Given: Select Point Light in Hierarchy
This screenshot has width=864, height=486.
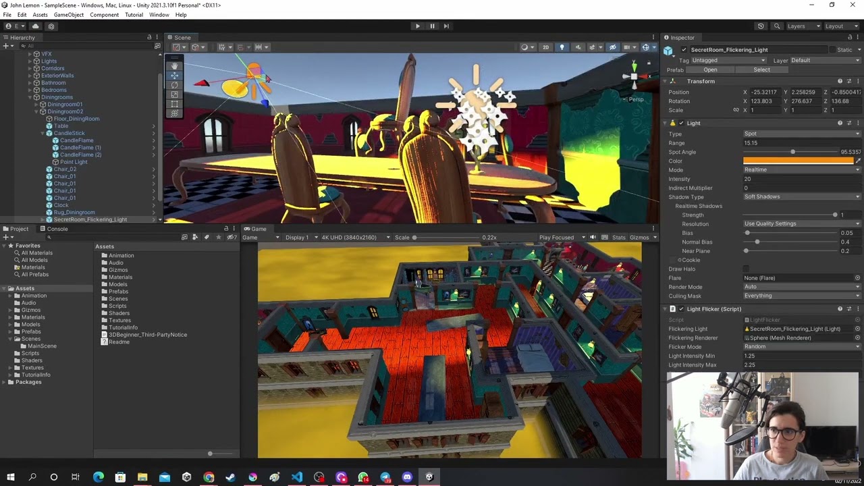Looking at the screenshot, I should click(x=74, y=162).
